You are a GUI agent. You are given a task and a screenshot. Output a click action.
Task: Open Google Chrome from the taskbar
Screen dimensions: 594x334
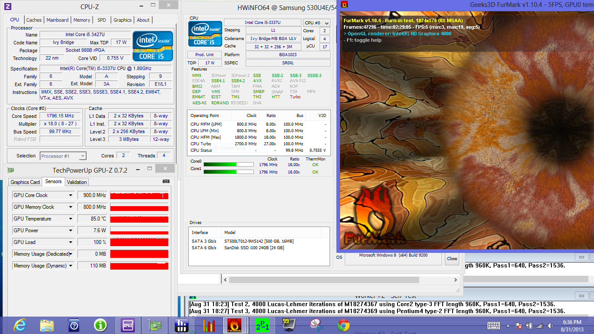click(343, 325)
